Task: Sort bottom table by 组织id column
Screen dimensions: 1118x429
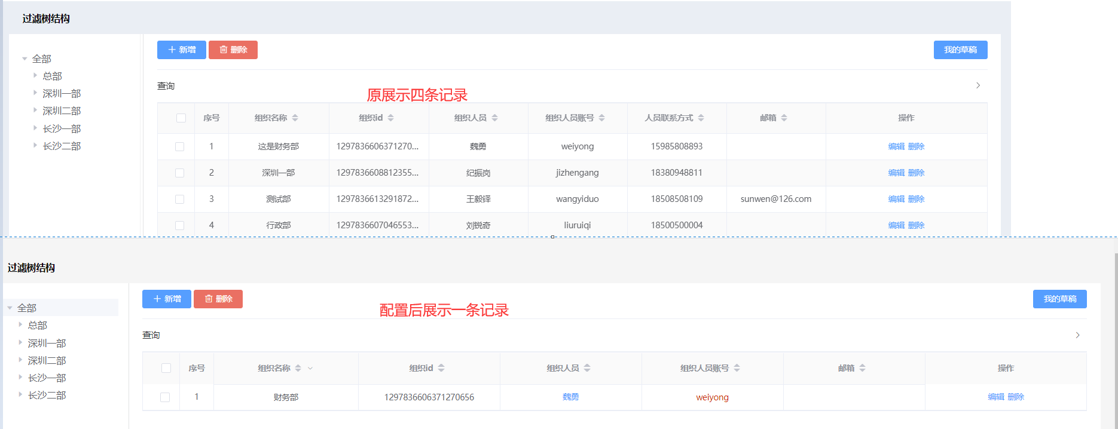Action: [x=441, y=368]
